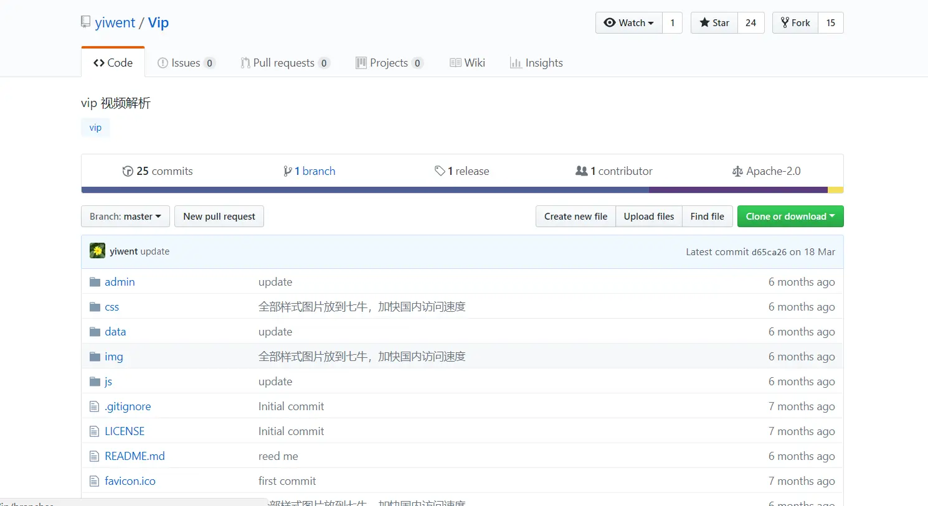View the 1 branch link
This screenshot has width=928, height=506.
(x=310, y=171)
